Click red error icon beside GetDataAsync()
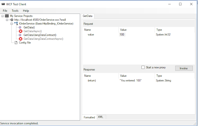198x126 pixels. [x=21, y=31]
